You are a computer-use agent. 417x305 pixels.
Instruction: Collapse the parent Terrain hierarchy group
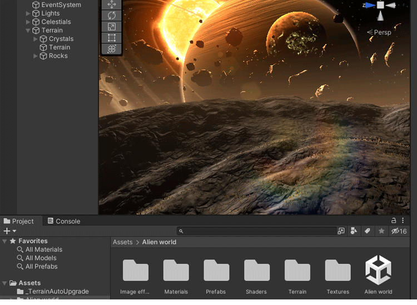tap(28, 30)
